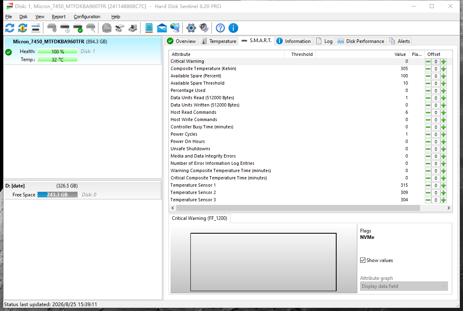The height and width of the screenshot is (311, 463).
Task: Click the blue Refresh arrows toolbar icon
Action: point(10,28)
